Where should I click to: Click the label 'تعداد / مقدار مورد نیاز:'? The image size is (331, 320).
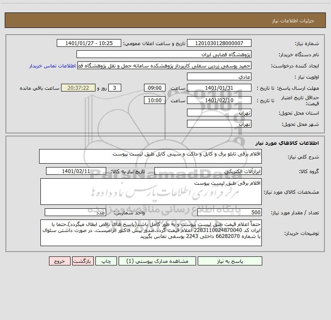(x=295, y=213)
